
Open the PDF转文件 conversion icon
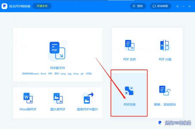tap(57, 50)
